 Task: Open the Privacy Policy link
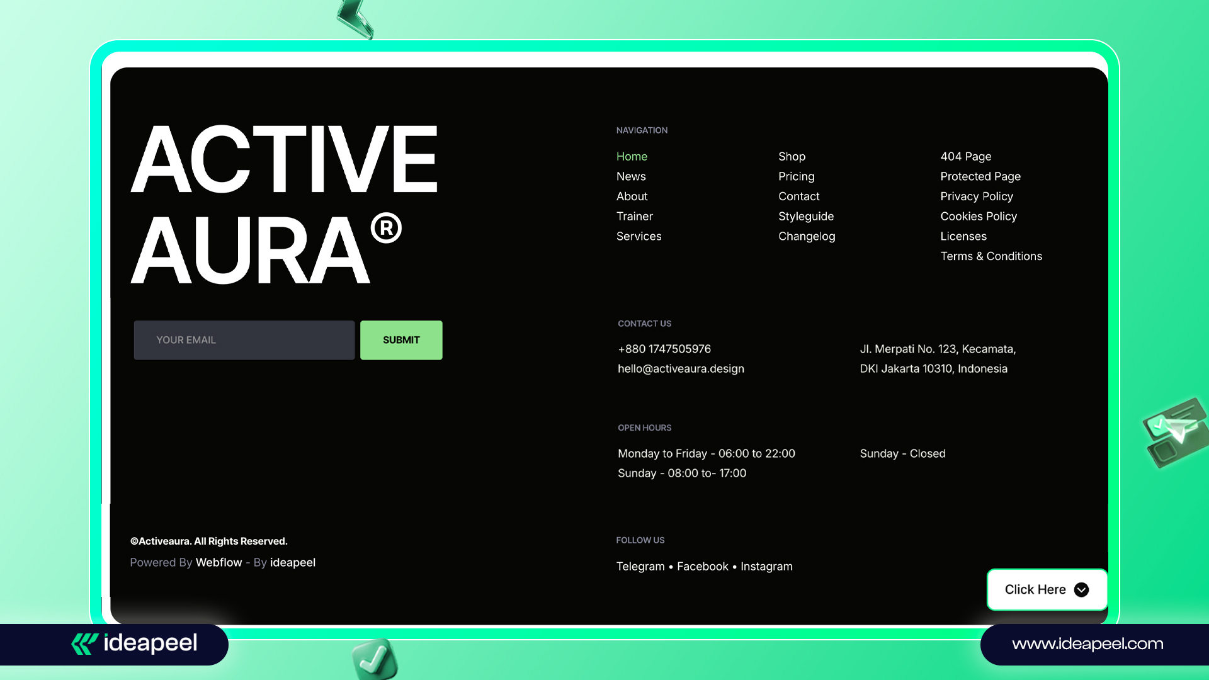[976, 196]
